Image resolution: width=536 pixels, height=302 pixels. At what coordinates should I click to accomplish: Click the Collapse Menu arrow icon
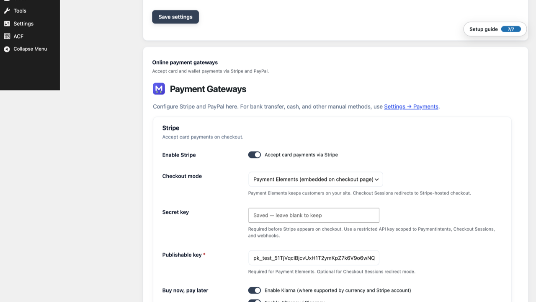[x=7, y=49]
